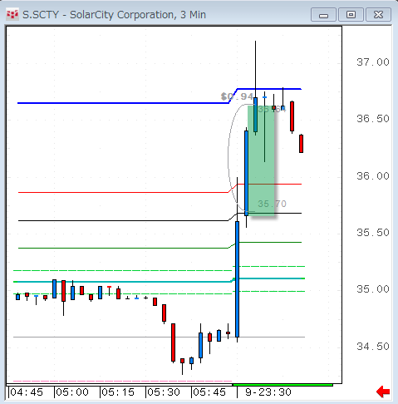Click the tall blue candle rising from 34.50

[238, 279]
